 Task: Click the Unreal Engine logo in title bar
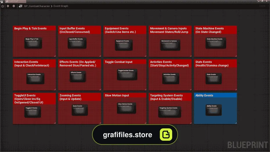click(x=2, y=1)
